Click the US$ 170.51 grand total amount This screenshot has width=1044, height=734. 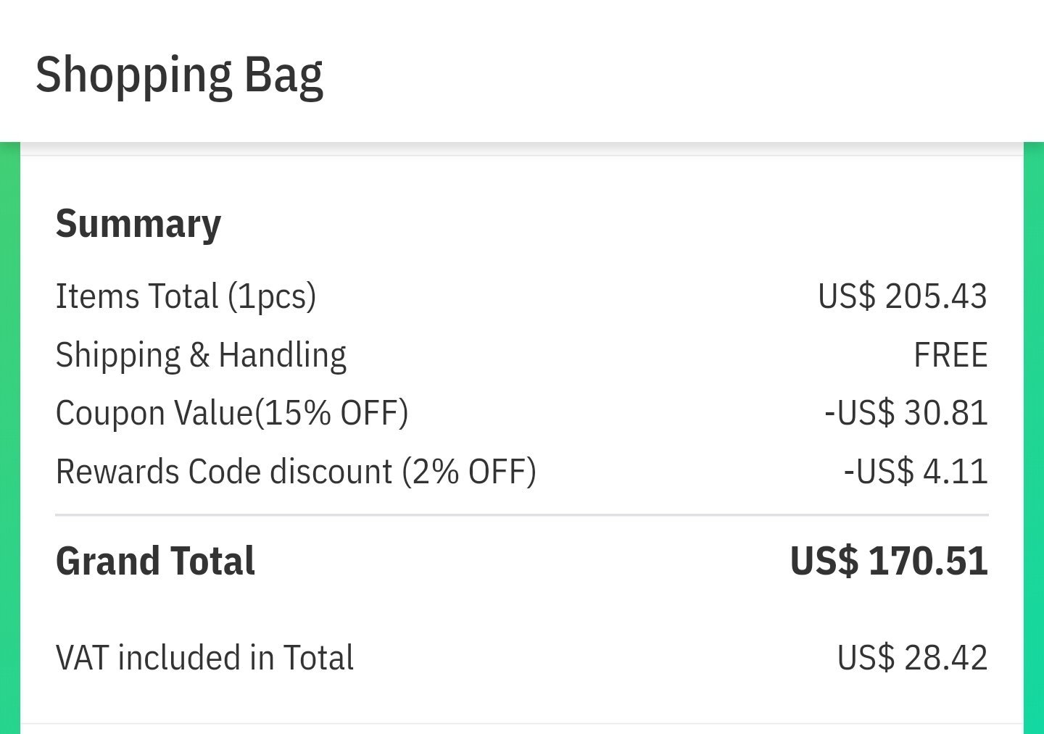[x=888, y=562]
